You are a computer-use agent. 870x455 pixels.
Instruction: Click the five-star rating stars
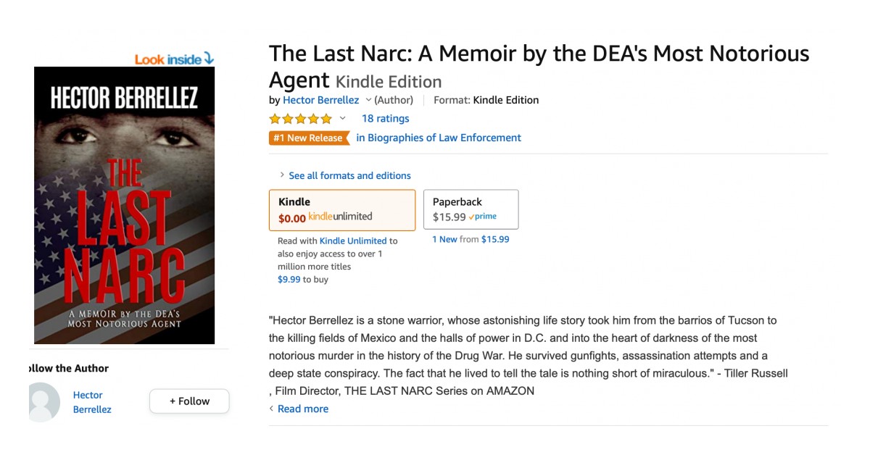(300, 118)
